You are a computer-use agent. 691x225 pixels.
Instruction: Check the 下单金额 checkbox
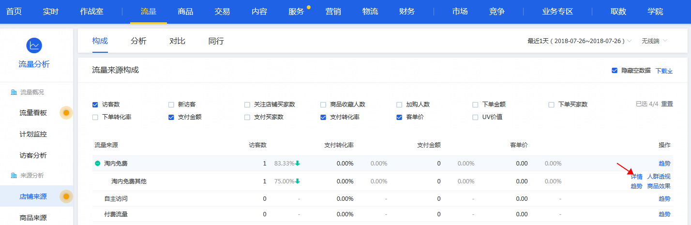(475, 105)
